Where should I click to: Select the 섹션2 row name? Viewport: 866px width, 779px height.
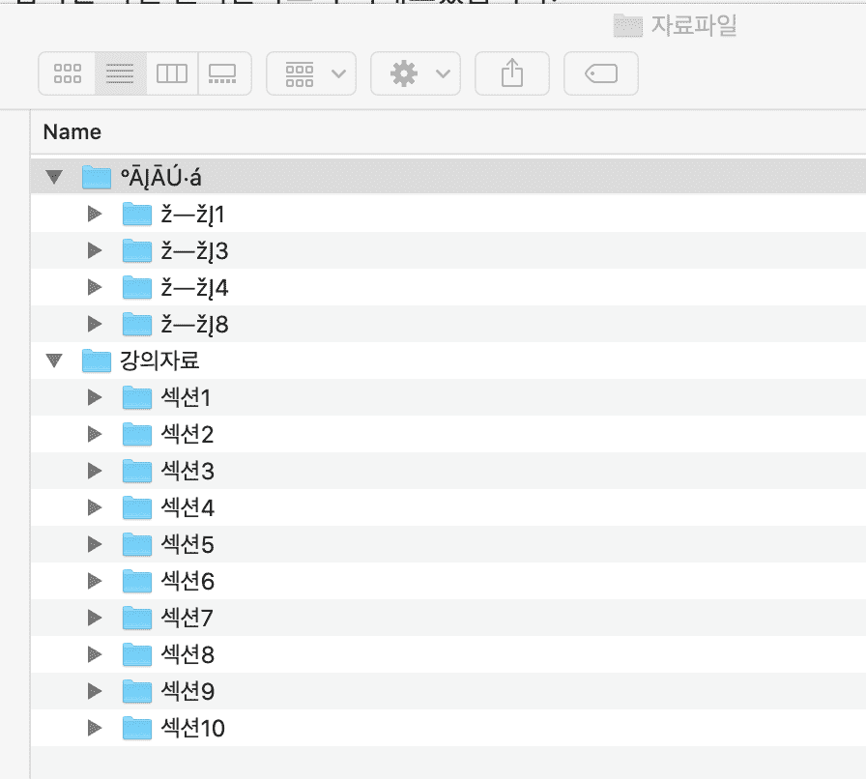pyautogui.click(x=188, y=434)
